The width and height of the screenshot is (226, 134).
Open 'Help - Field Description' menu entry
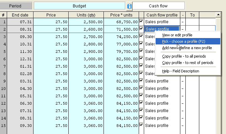click(x=188, y=71)
